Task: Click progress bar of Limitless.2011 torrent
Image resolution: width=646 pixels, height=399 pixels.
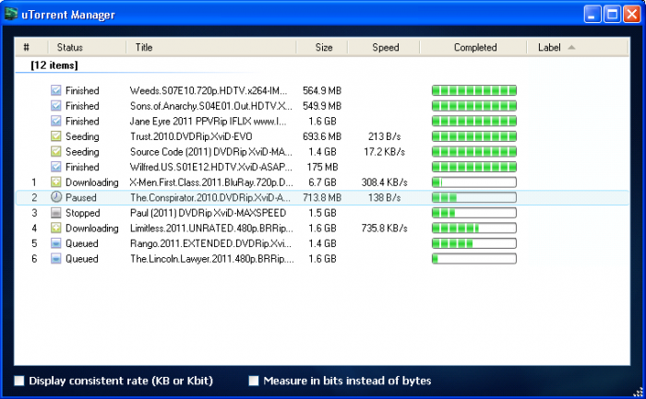Action: (x=474, y=228)
